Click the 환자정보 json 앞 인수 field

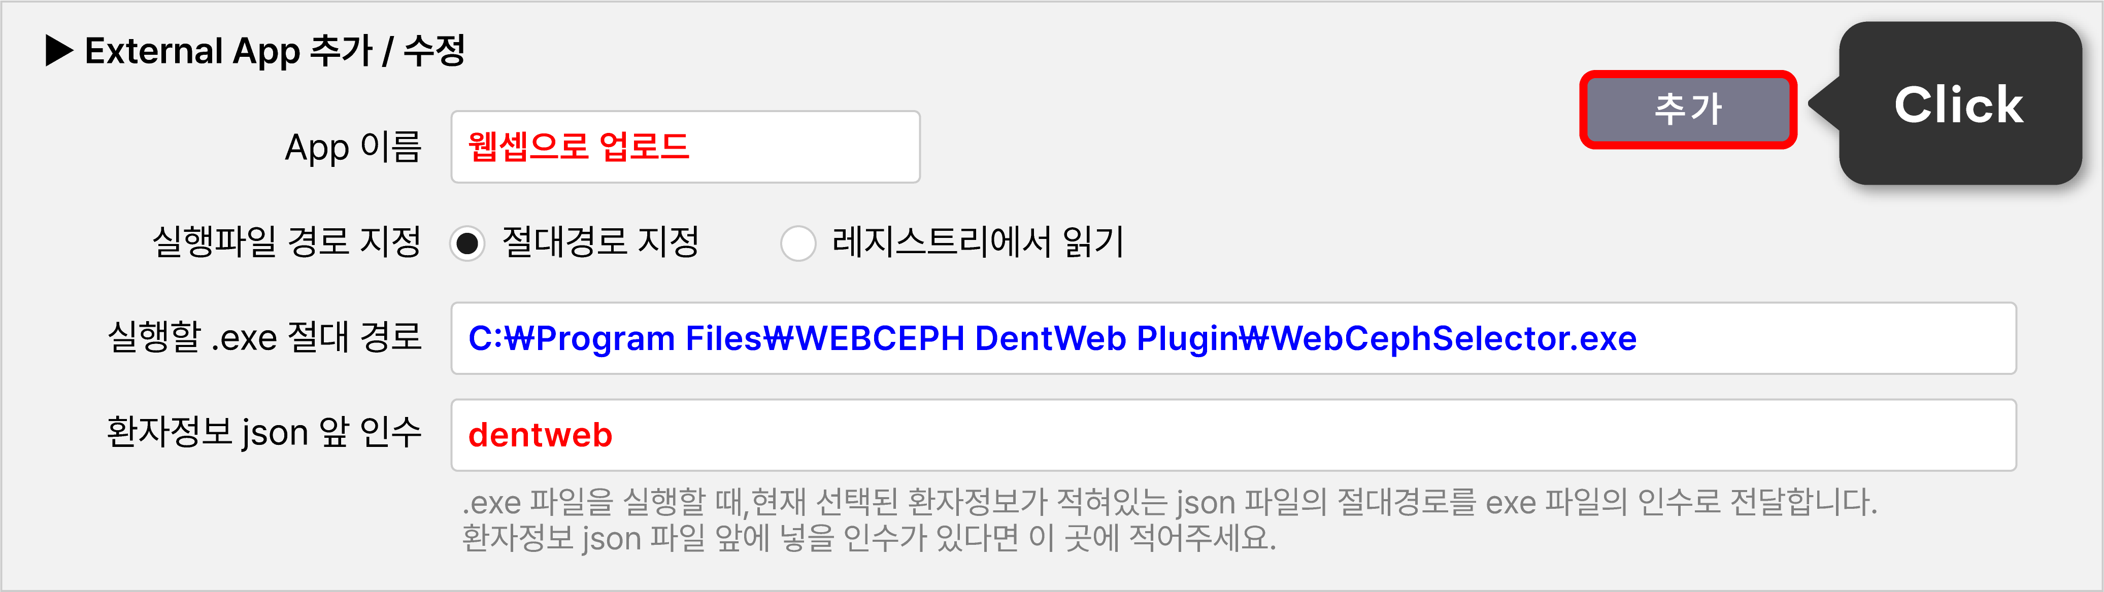(x=1233, y=435)
